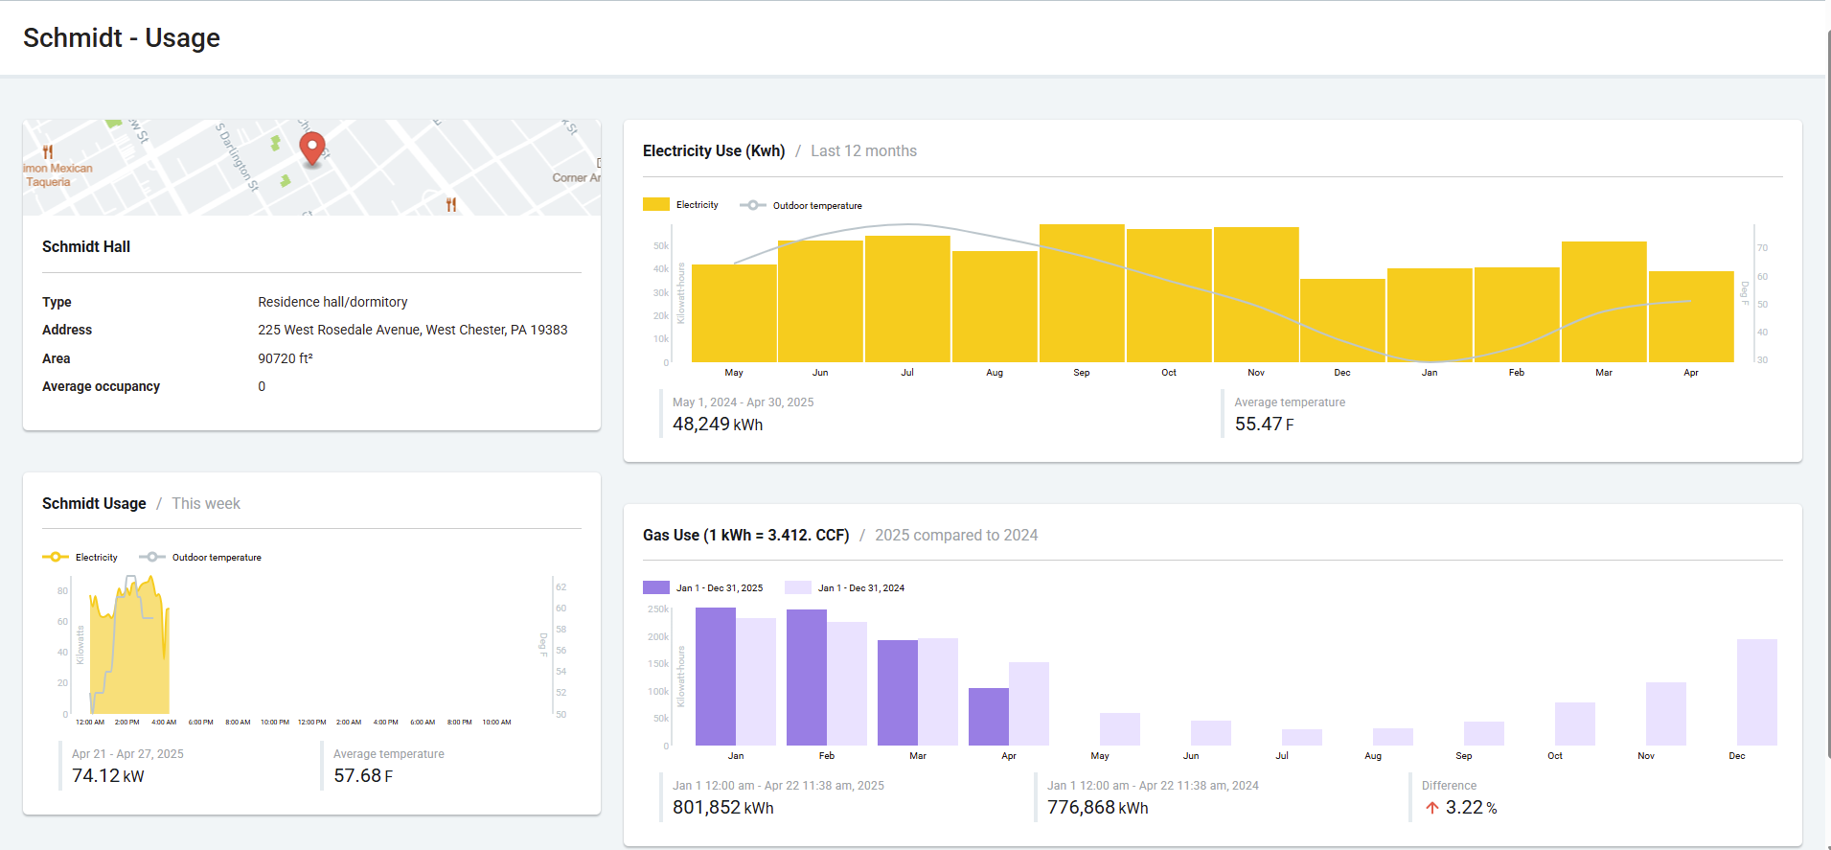
Task: Click the 'Last 12 months' period label
Action: click(x=863, y=151)
